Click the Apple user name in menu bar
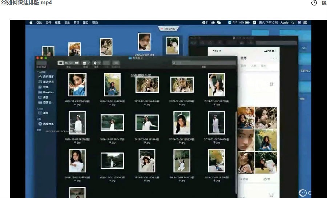The height and width of the screenshot is (198, 327). click(284, 22)
